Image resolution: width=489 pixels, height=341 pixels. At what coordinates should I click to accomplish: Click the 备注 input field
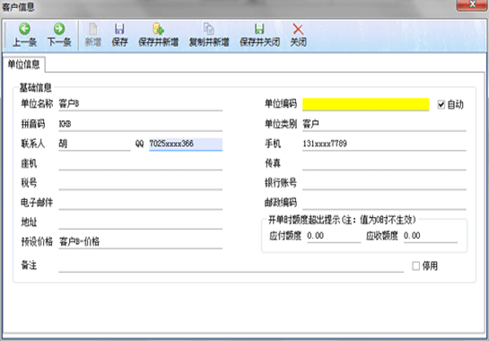(231, 266)
